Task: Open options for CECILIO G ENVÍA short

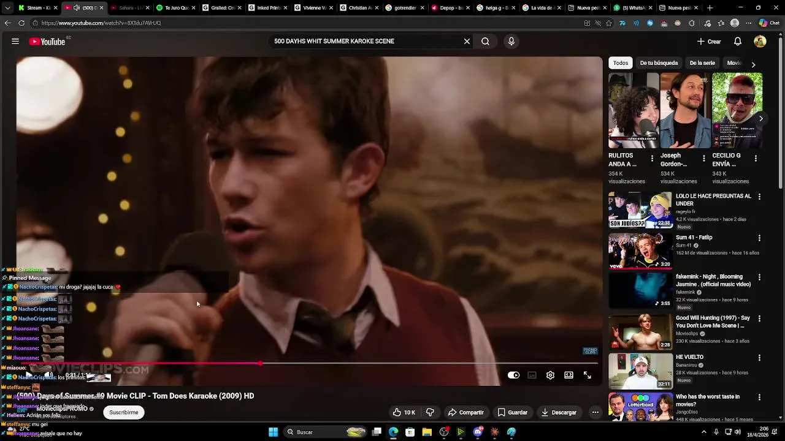Action: pyautogui.click(x=756, y=158)
